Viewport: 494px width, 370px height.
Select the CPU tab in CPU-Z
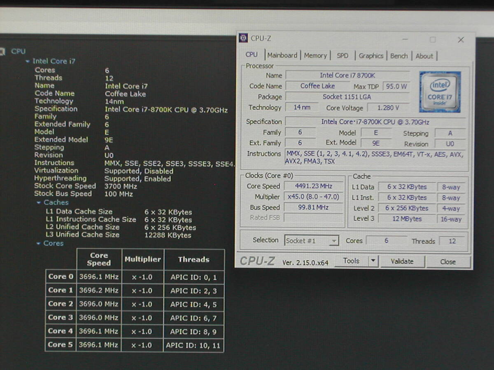pyautogui.click(x=252, y=55)
